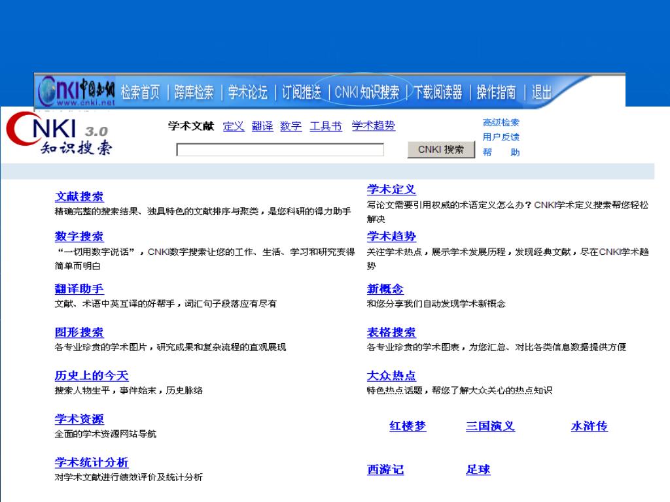The width and height of the screenshot is (670, 502).
Task: Open the 文献搜索 heading link
Action: 79,196
